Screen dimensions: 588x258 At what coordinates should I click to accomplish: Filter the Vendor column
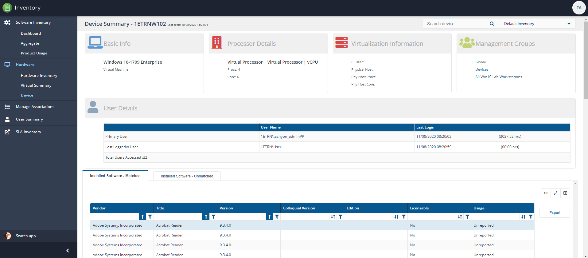point(150,217)
